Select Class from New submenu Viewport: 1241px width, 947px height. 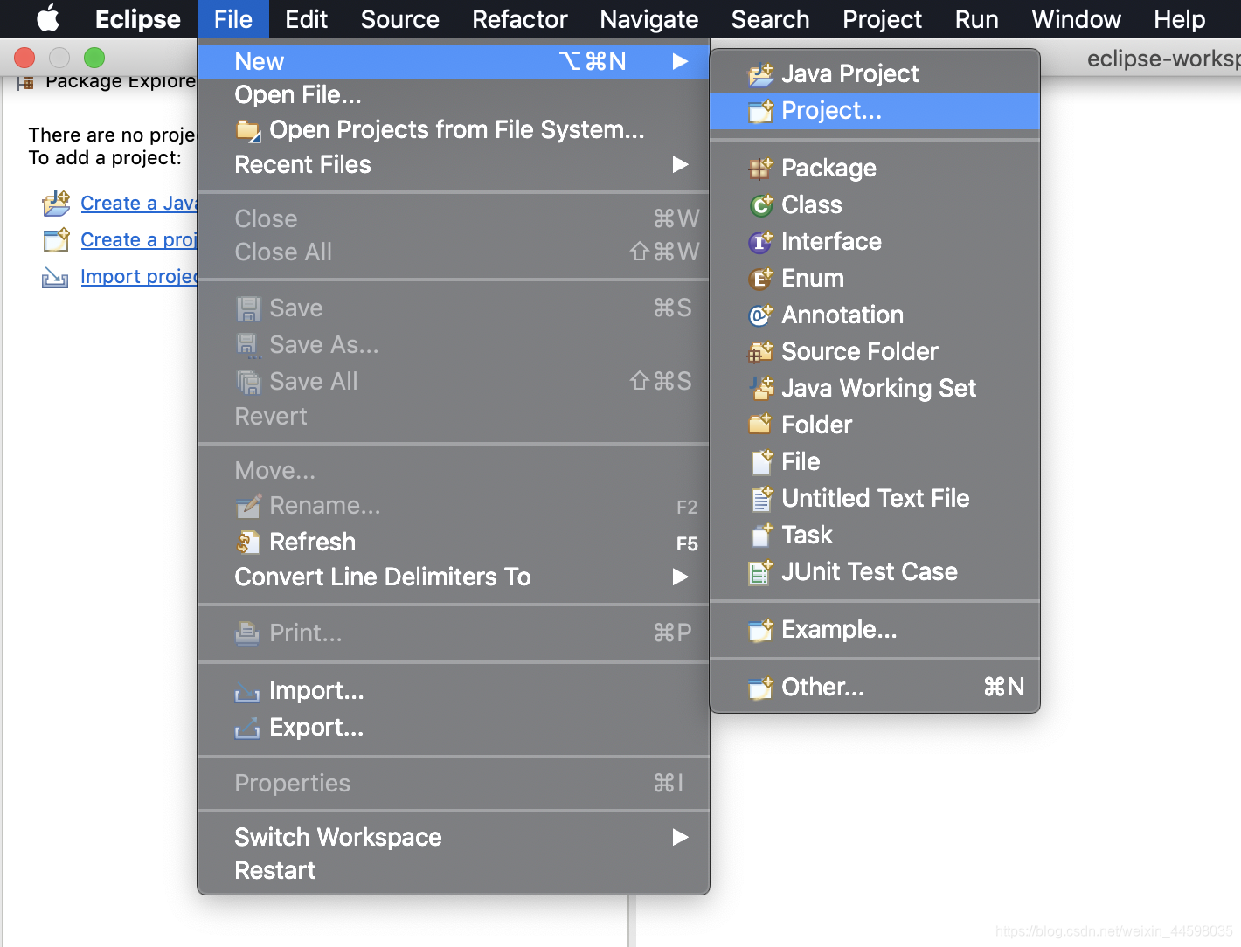(x=875, y=205)
